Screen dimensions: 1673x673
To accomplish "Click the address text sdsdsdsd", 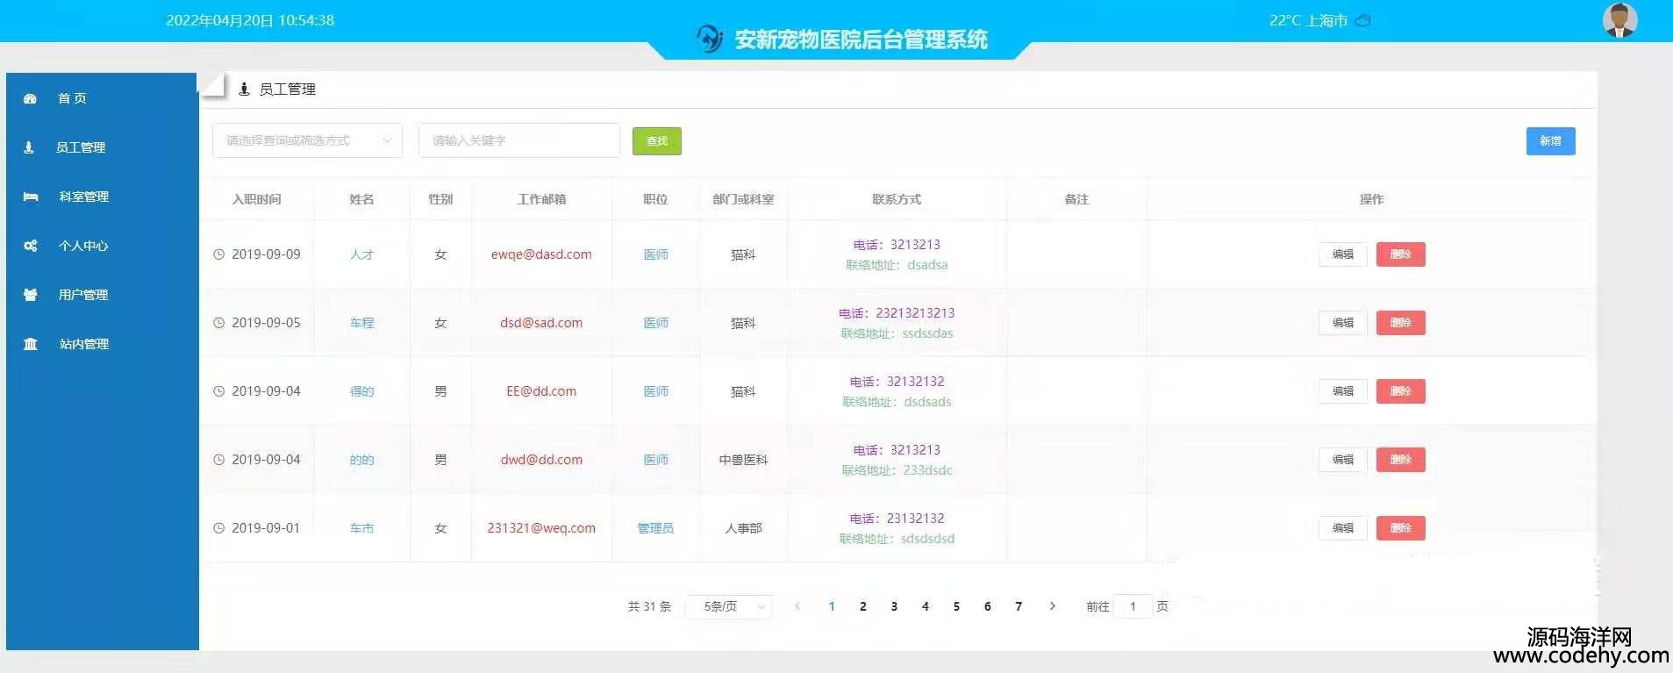I will click(x=927, y=539).
